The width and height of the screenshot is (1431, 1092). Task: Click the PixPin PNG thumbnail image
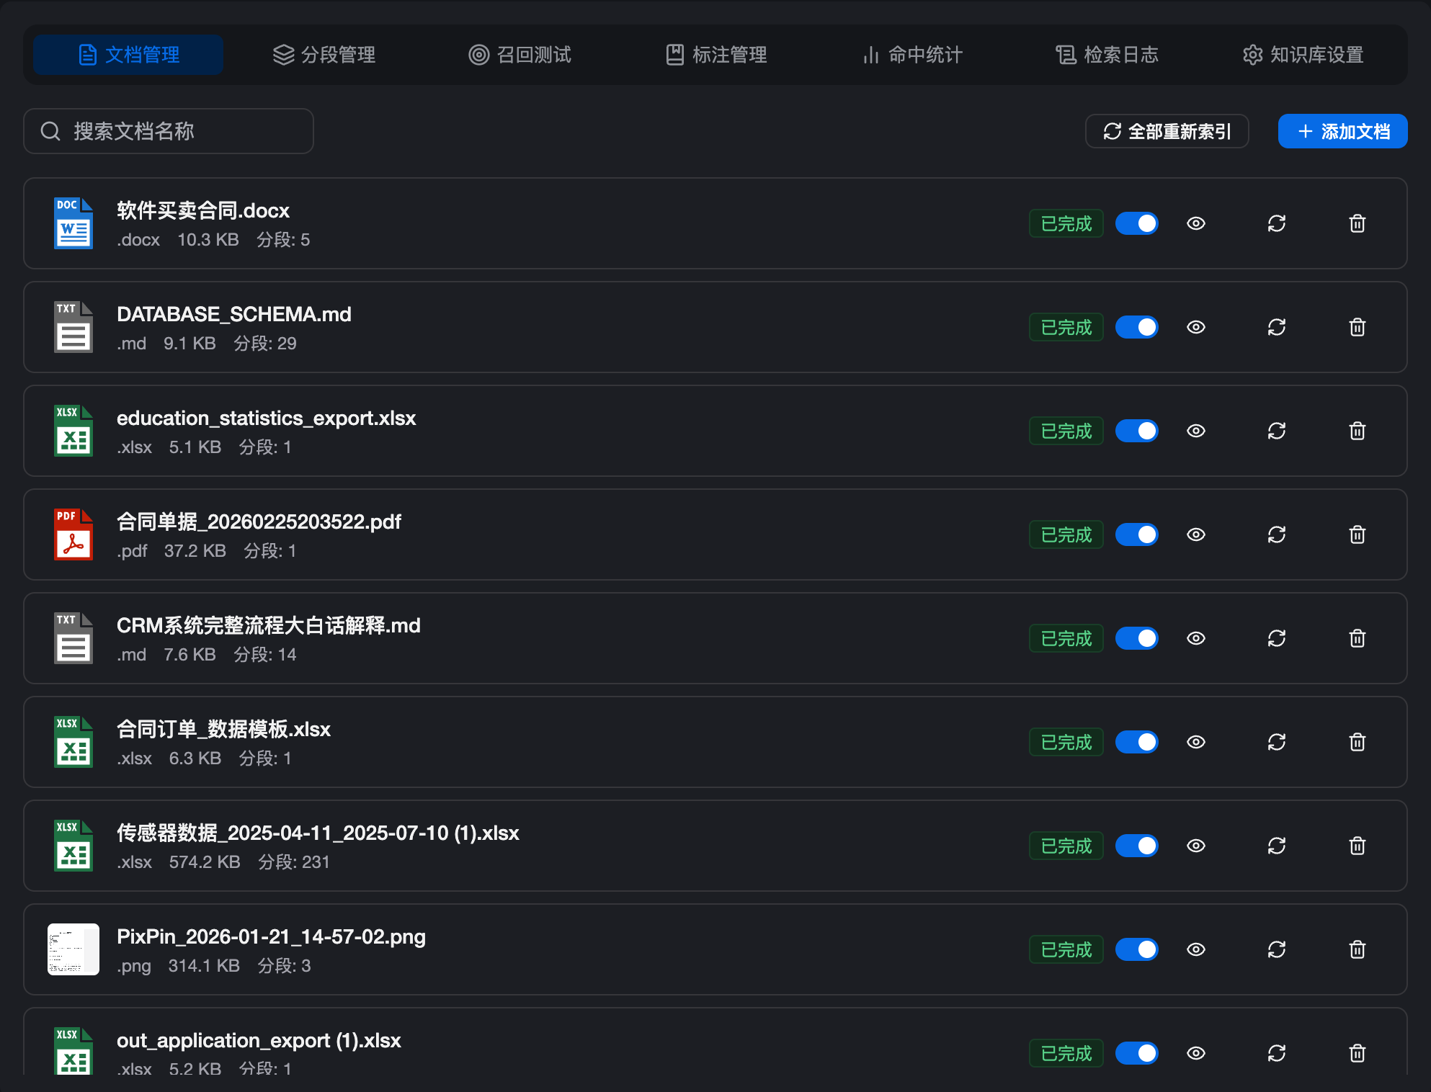pyautogui.click(x=73, y=949)
